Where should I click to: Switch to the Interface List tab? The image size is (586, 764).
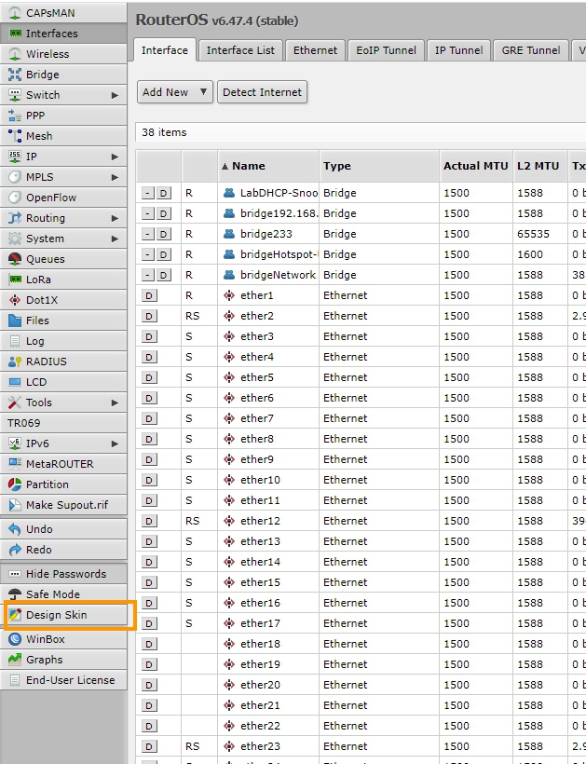240,50
